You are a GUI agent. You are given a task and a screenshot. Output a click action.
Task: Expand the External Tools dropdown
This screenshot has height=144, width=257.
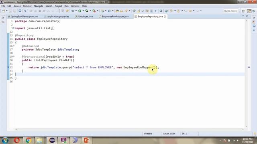click(98, 11)
